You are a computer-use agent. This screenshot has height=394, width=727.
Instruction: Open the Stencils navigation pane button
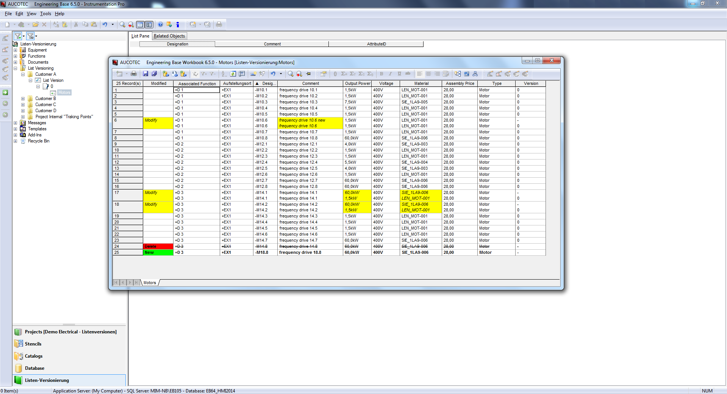click(x=33, y=344)
